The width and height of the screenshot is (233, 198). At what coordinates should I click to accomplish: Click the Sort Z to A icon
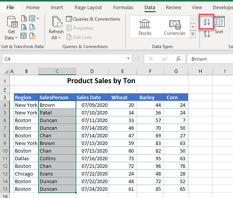click(207, 34)
